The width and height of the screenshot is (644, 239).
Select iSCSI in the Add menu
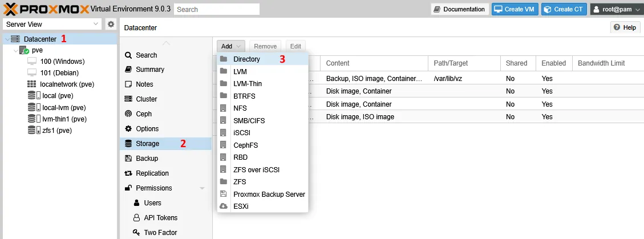click(x=262, y=133)
